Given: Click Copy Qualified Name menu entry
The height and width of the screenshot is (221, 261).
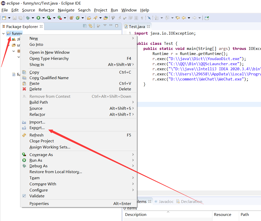Looking at the screenshot, I should pyautogui.click(x=78, y=78).
